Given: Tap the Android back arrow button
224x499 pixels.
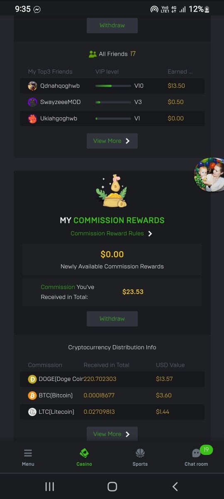Looking at the screenshot, I should (175, 487).
